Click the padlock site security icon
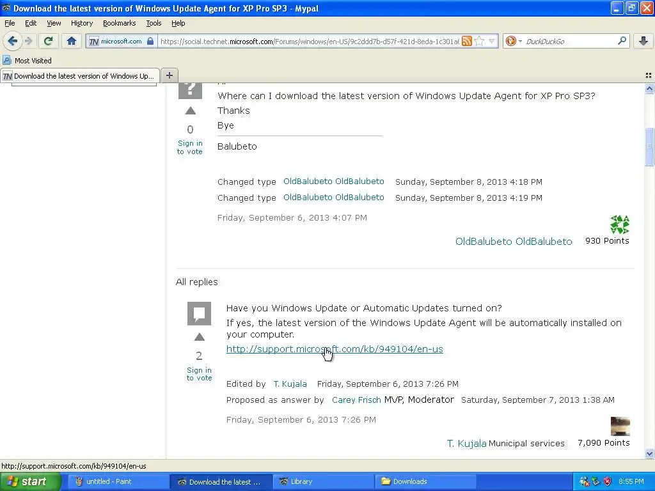Viewport: 655px width, 491px height. 150,41
